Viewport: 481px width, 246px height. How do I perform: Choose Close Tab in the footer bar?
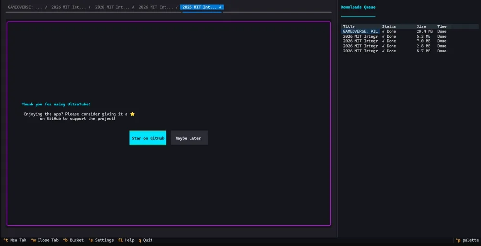(x=45, y=240)
